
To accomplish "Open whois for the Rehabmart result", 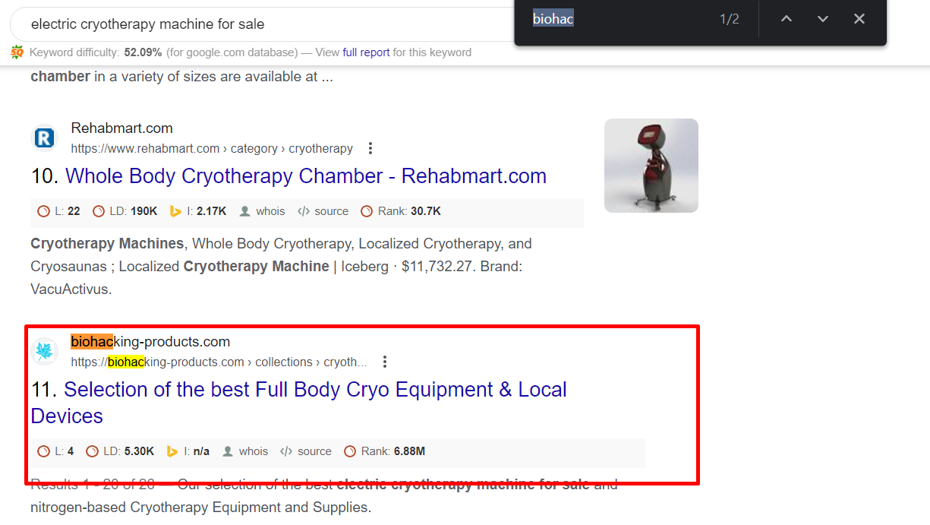I will coord(263,211).
